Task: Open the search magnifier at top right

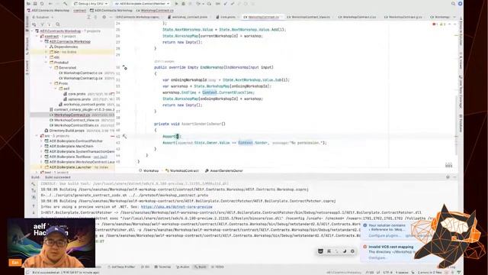Action: pyautogui.click(x=453, y=3)
